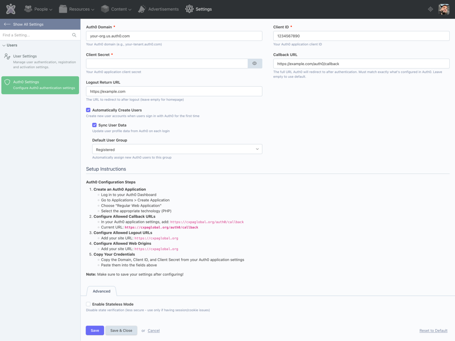This screenshot has width=455, height=341.
Task: Open the Default User Group dropdown
Action: [x=177, y=149]
